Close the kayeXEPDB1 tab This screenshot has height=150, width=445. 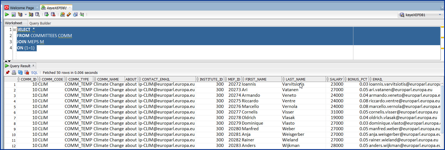coord(70,8)
